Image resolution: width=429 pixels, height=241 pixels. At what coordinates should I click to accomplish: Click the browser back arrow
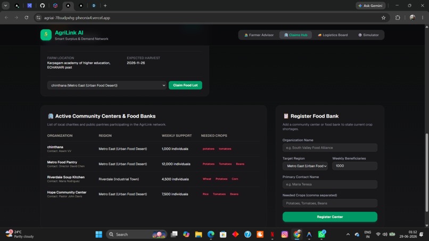(6, 18)
